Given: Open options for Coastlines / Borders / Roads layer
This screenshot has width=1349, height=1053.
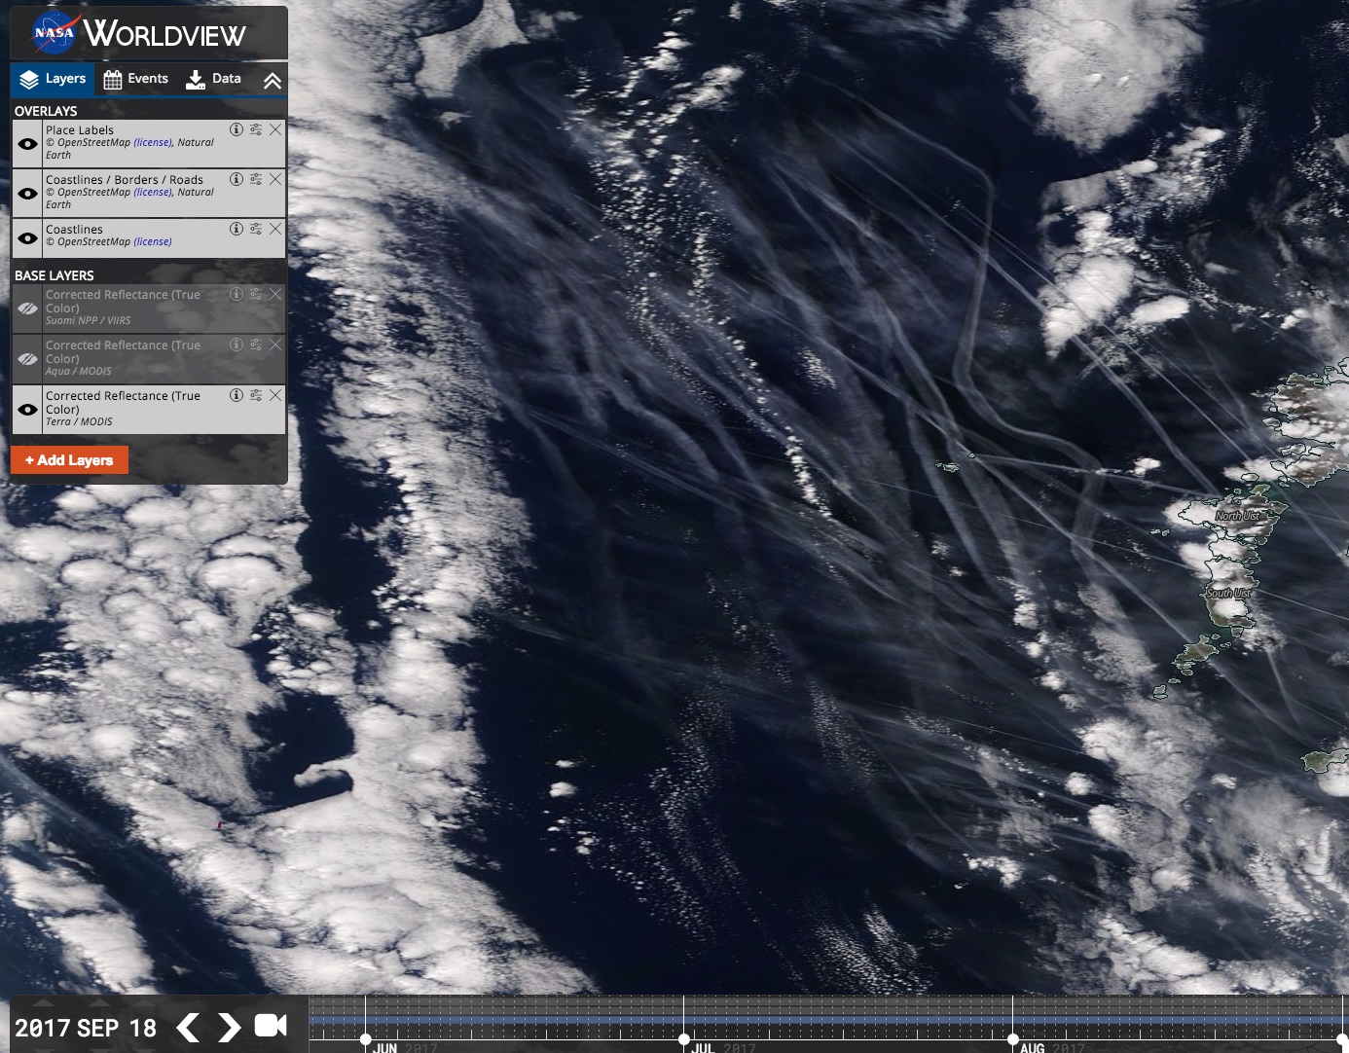Looking at the screenshot, I should [x=256, y=179].
